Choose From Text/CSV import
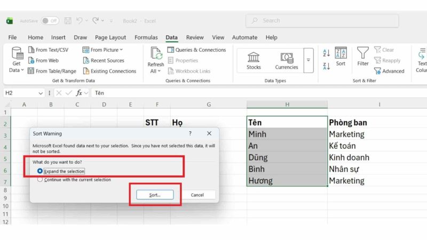This screenshot has width=427, height=240. [49, 50]
